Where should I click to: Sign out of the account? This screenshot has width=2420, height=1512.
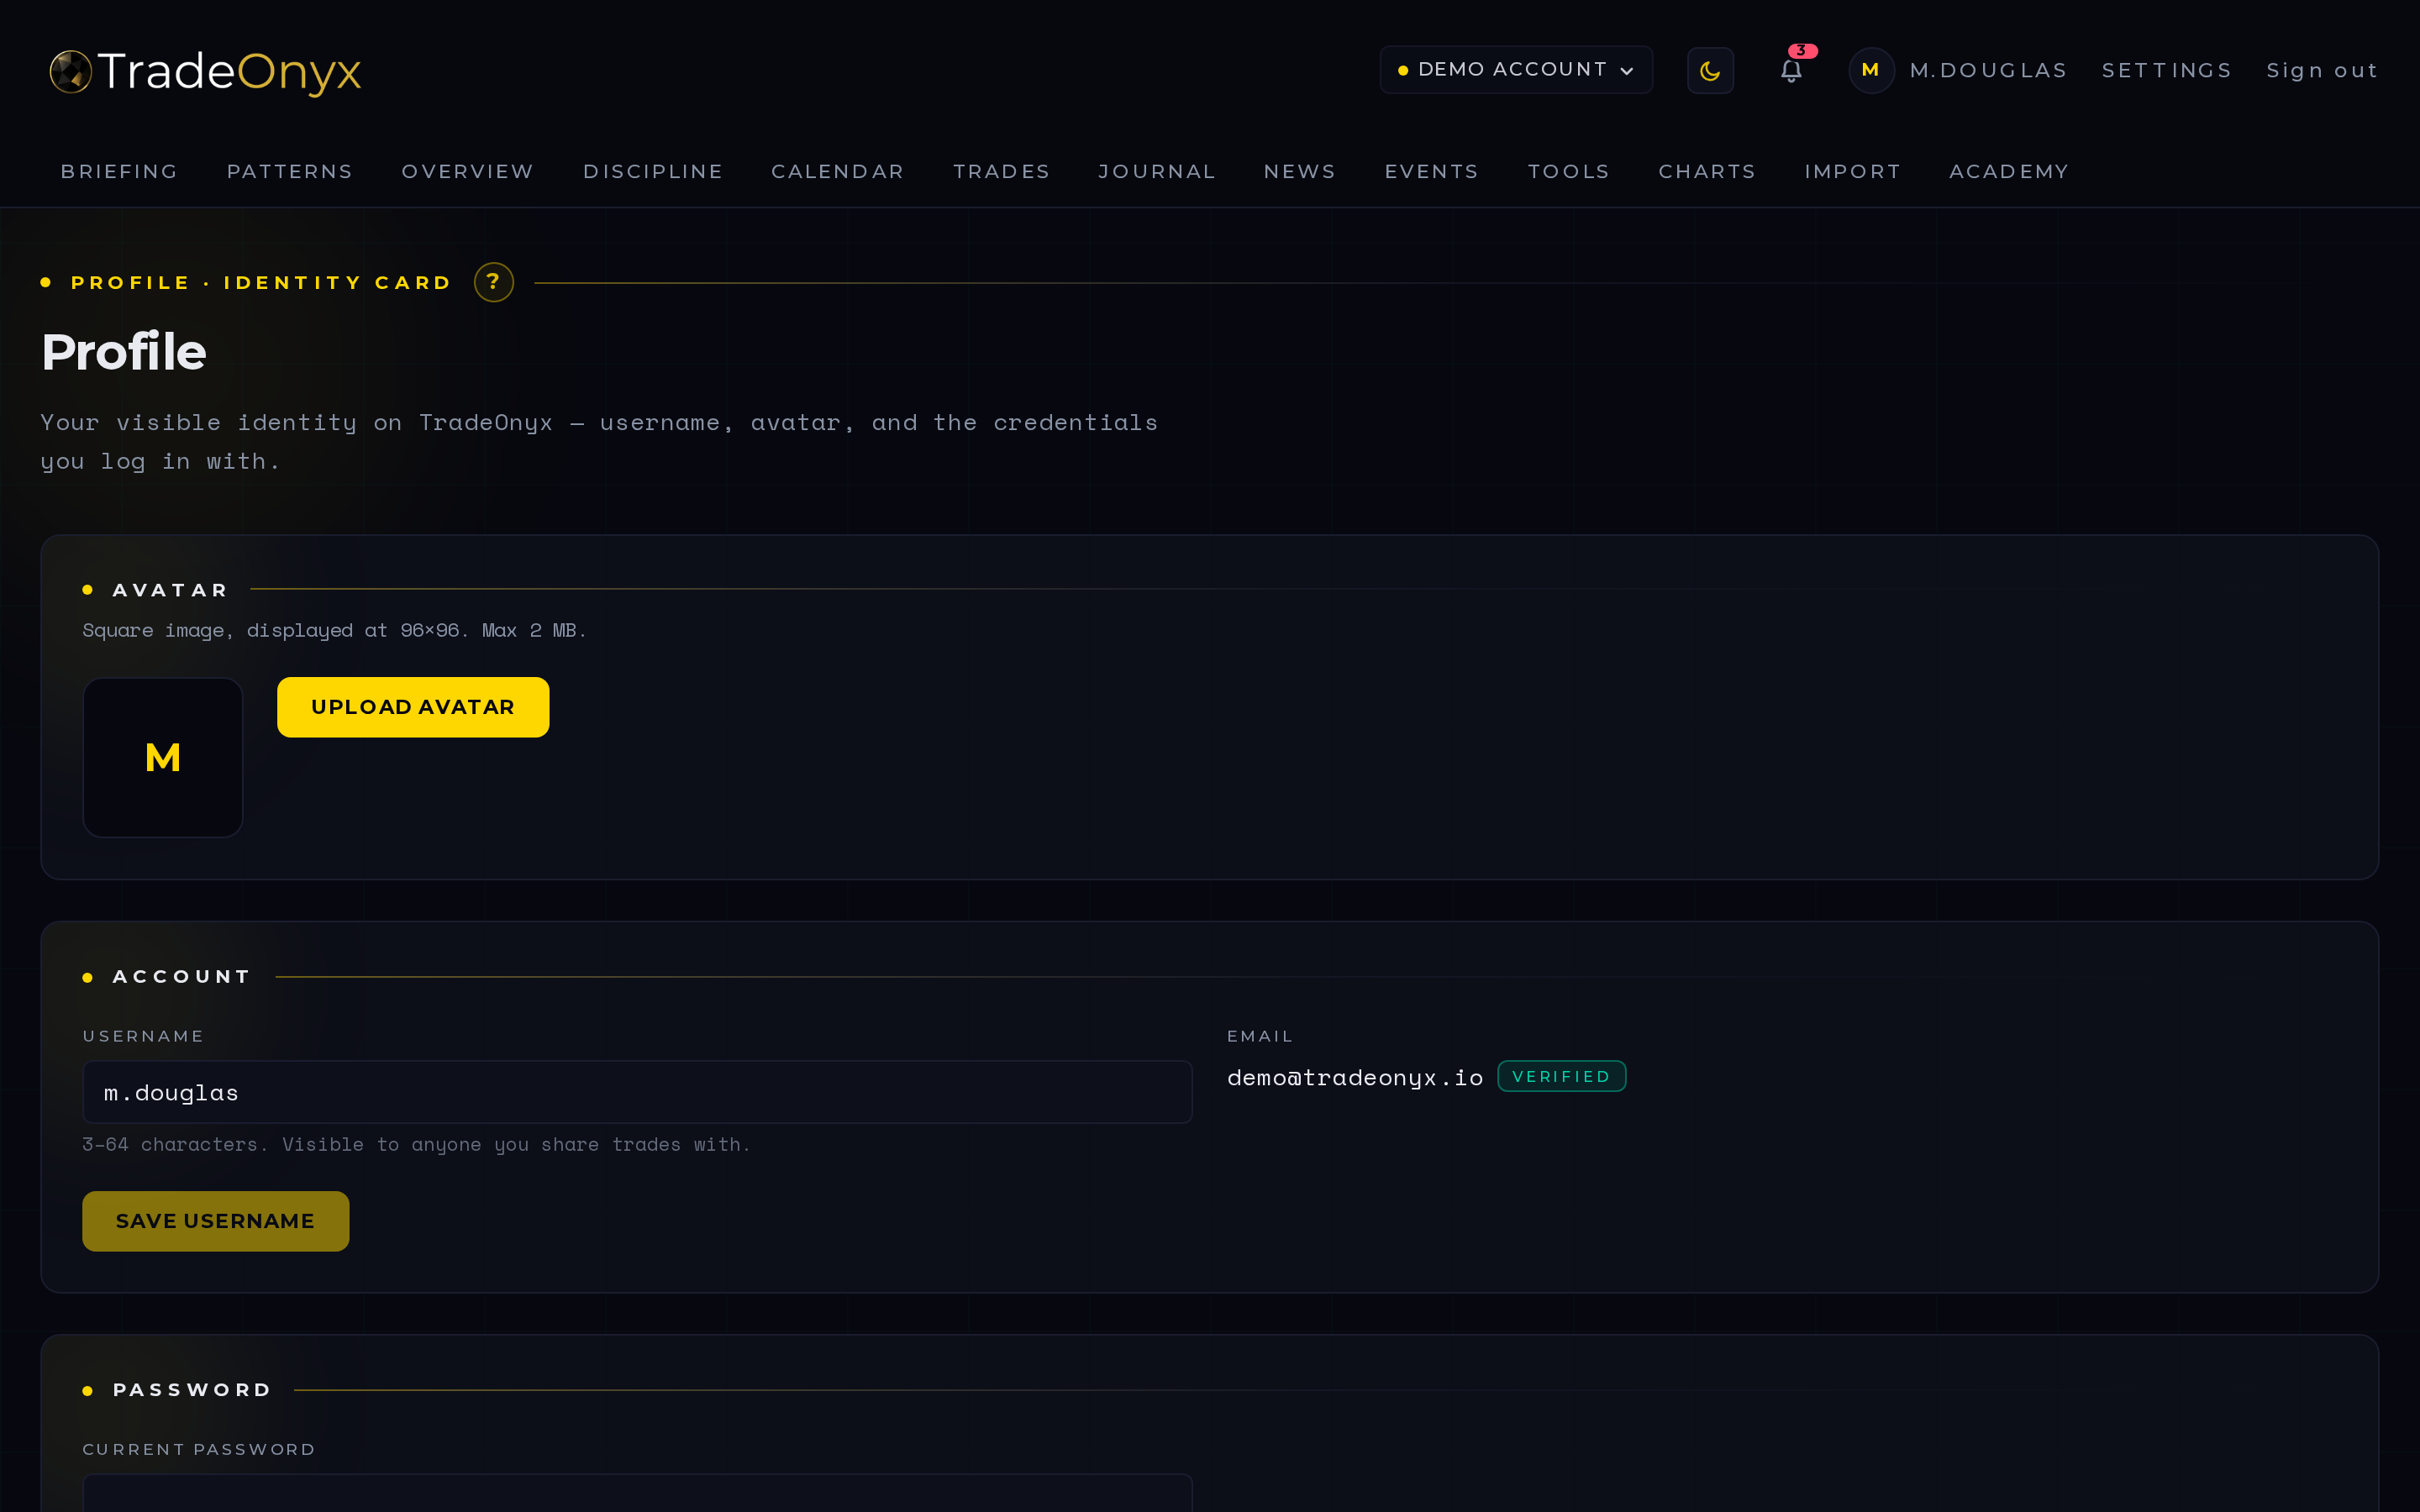coord(2322,71)
